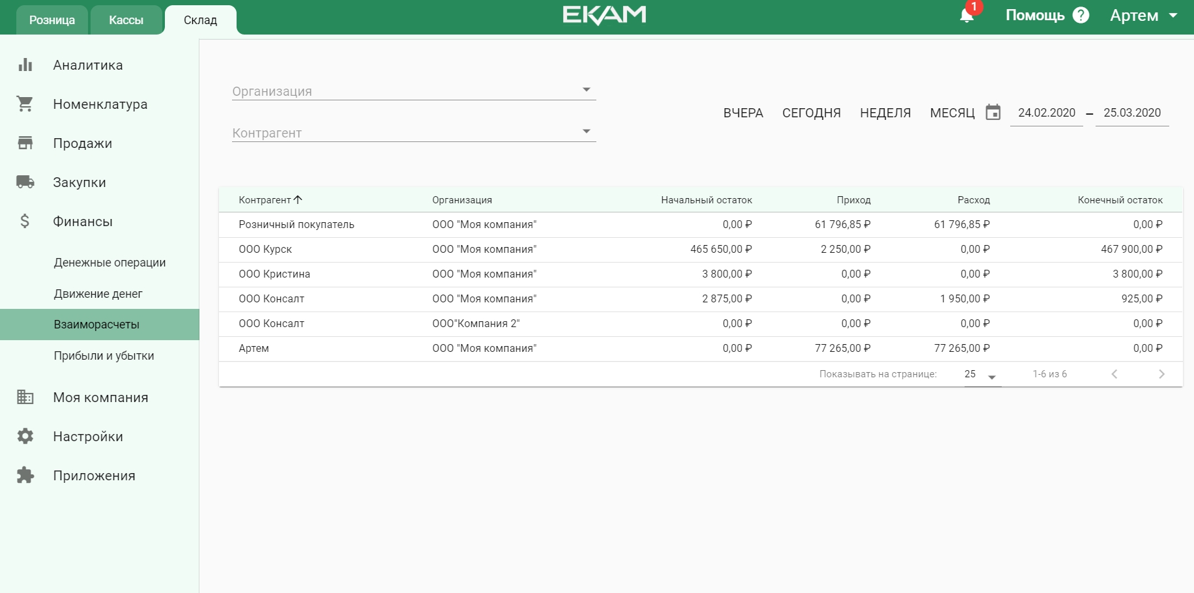Click the help question mark icon
This screenshot has width=1194, height=593.
point(1081,15)
